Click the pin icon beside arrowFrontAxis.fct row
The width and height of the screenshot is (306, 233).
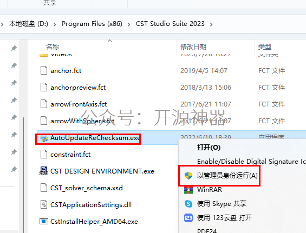[x=14, y=100]
